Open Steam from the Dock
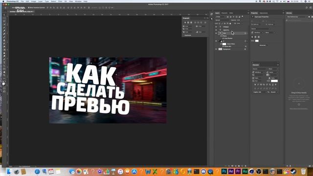Screen dimensions: 313x176 click(x=293, y=171)
